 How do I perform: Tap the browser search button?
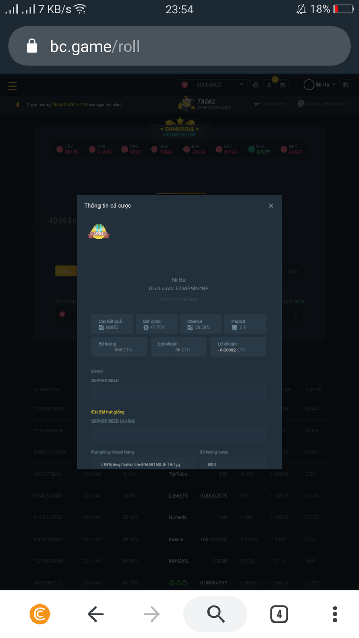coord(215,615)
